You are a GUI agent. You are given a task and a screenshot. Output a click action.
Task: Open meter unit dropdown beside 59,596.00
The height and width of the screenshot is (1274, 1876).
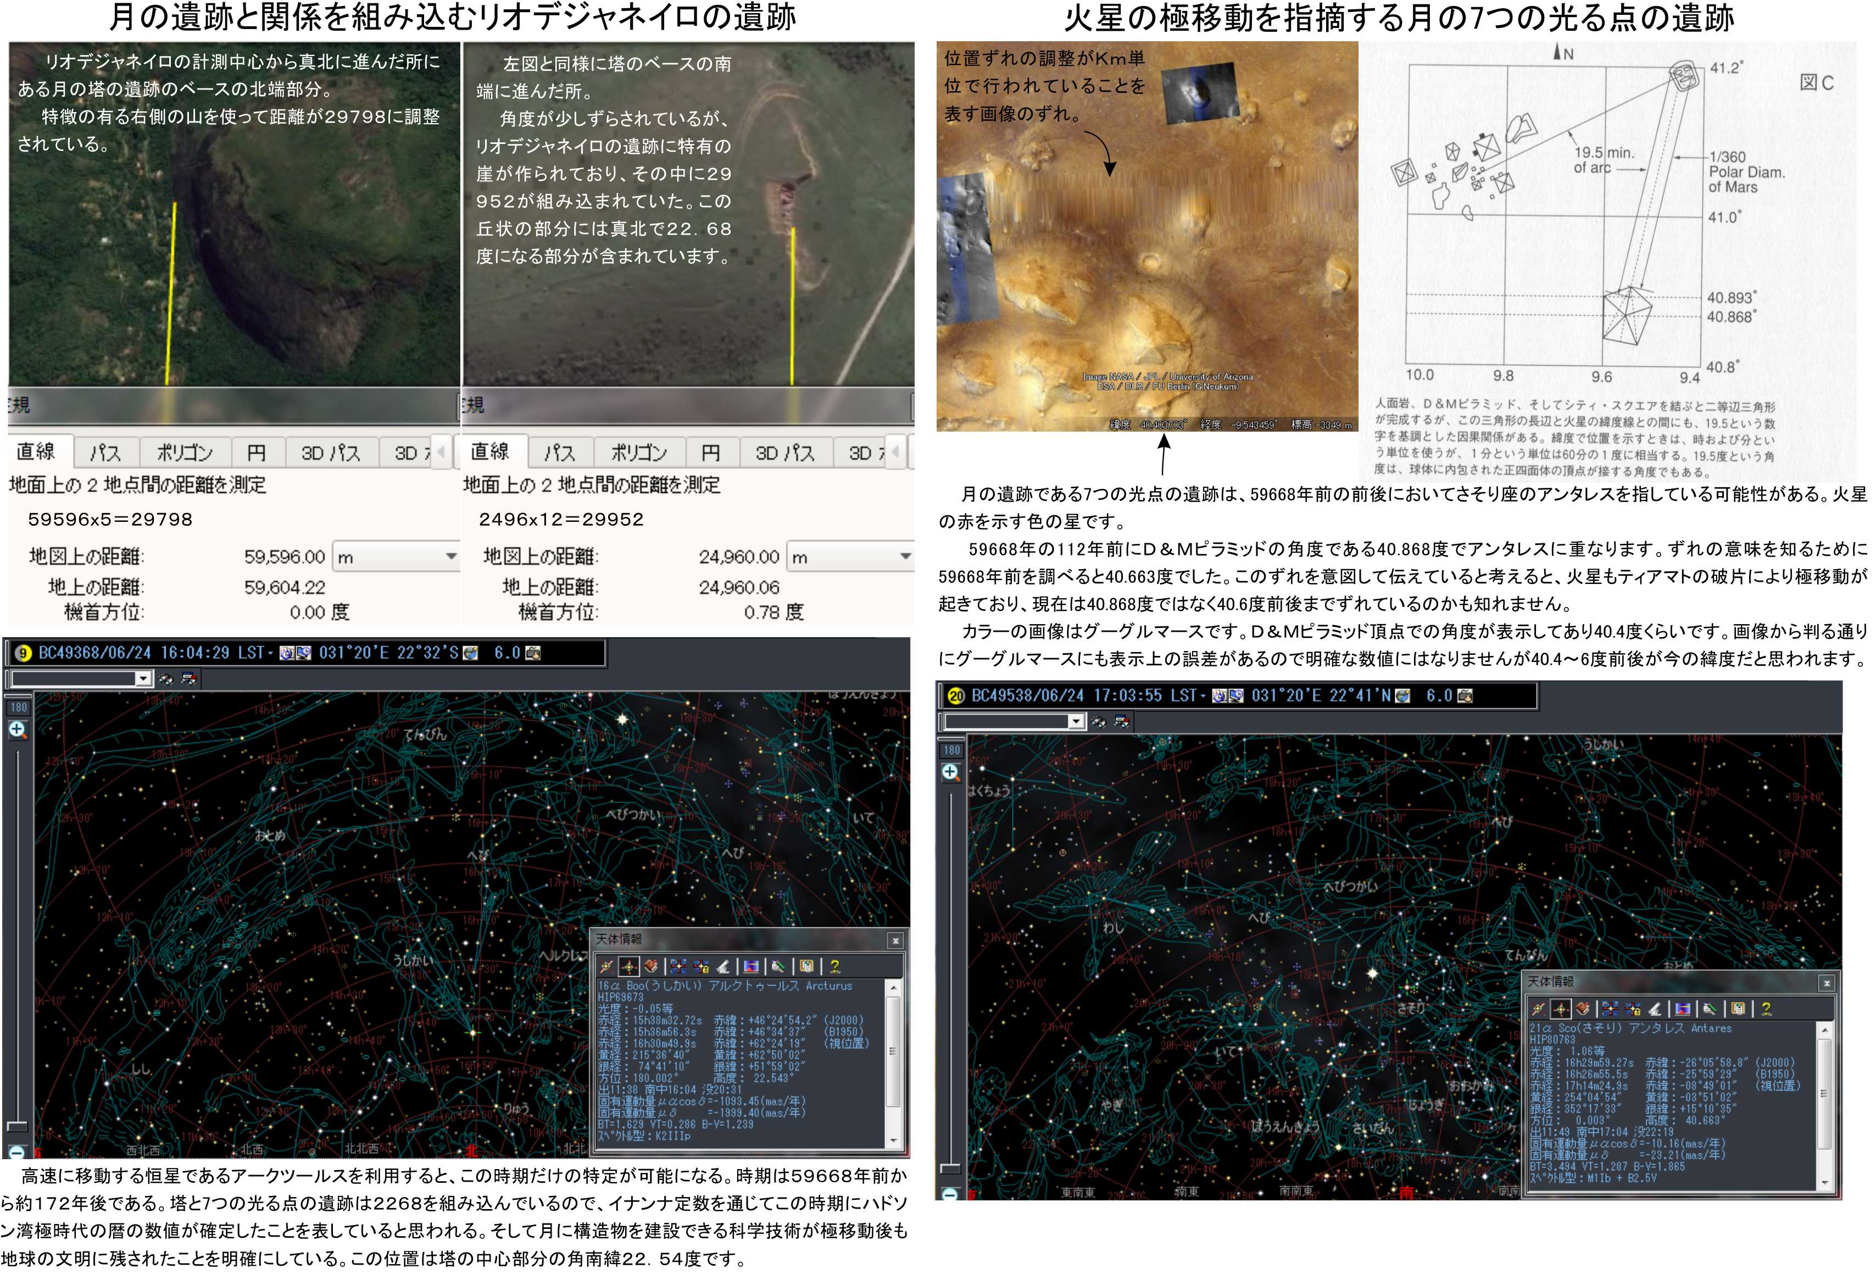[x=450, y=557]
